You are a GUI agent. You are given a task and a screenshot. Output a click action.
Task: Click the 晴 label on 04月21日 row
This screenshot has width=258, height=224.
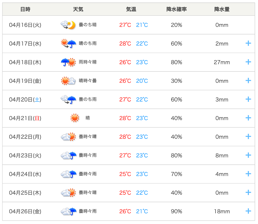[x=88, y=118]
